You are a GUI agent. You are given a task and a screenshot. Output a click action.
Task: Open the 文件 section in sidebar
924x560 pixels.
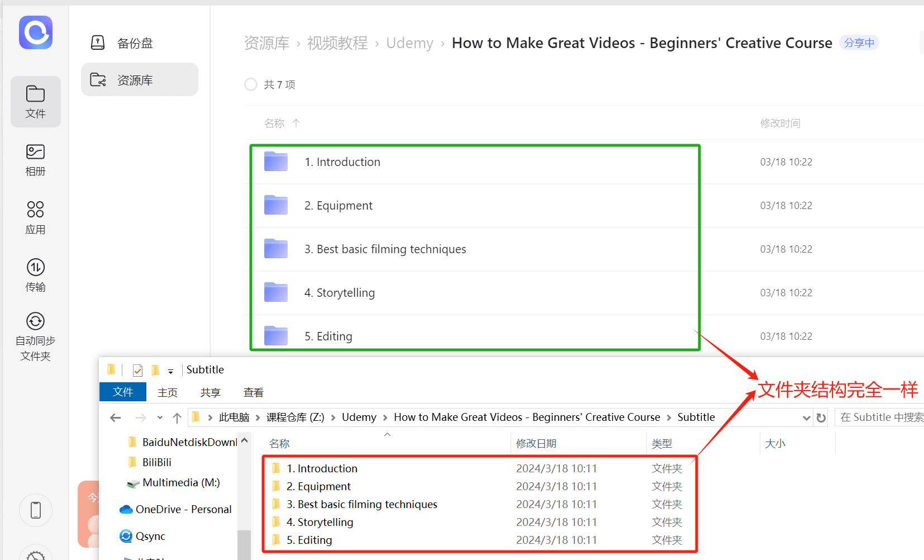point(36,102)
